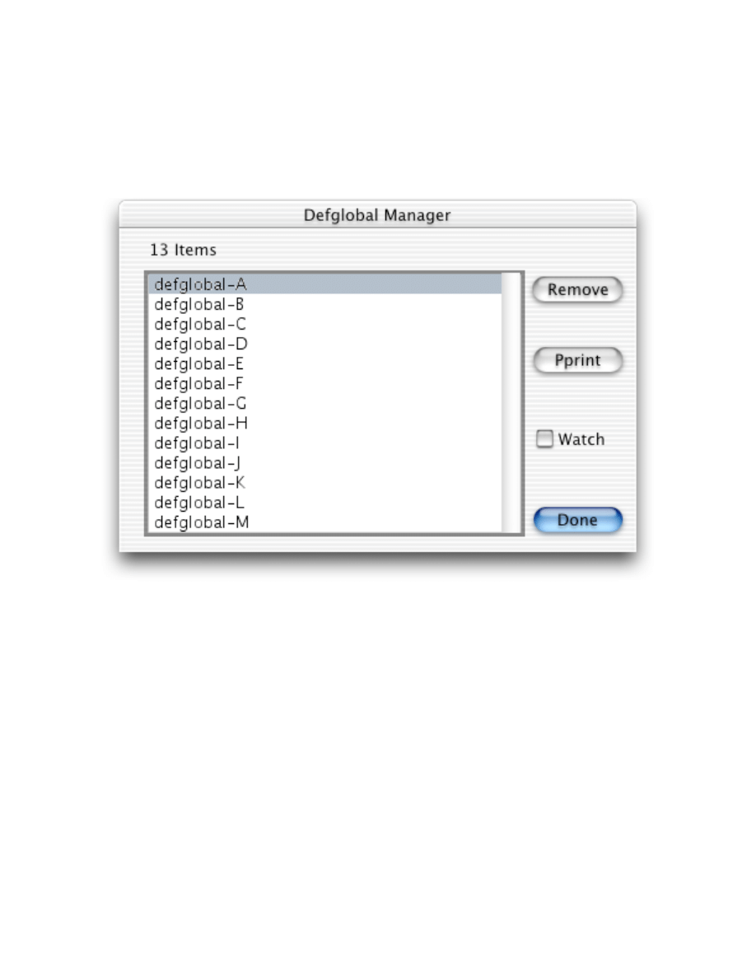The width and height of the screenshot is (756, 979).
Task: Click the list's vertical scrollbar track
Action: pos(511,403)
